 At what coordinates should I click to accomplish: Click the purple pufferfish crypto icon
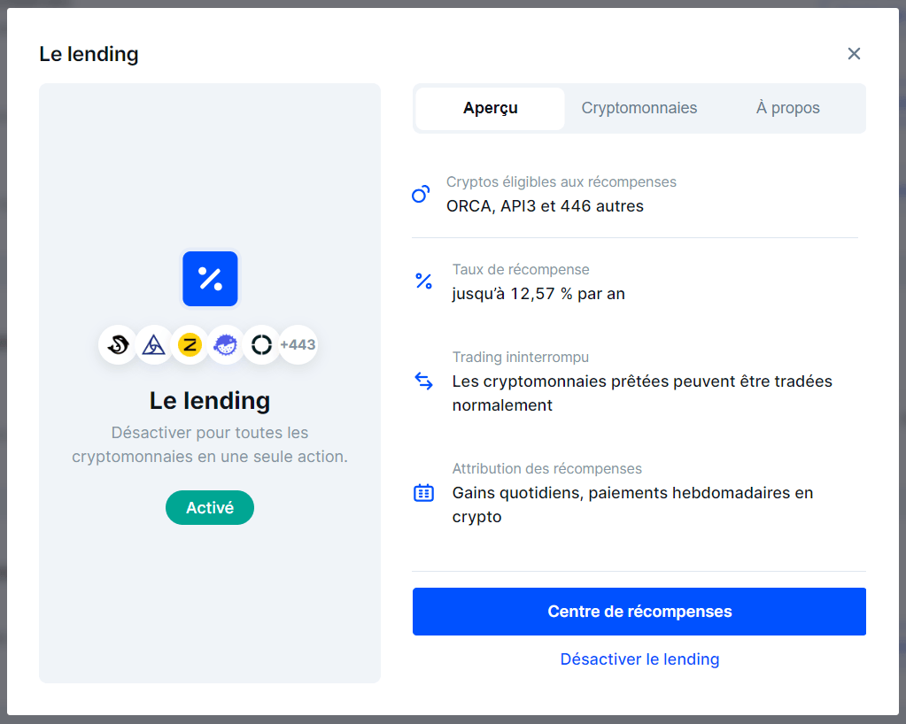click(226, 345)
